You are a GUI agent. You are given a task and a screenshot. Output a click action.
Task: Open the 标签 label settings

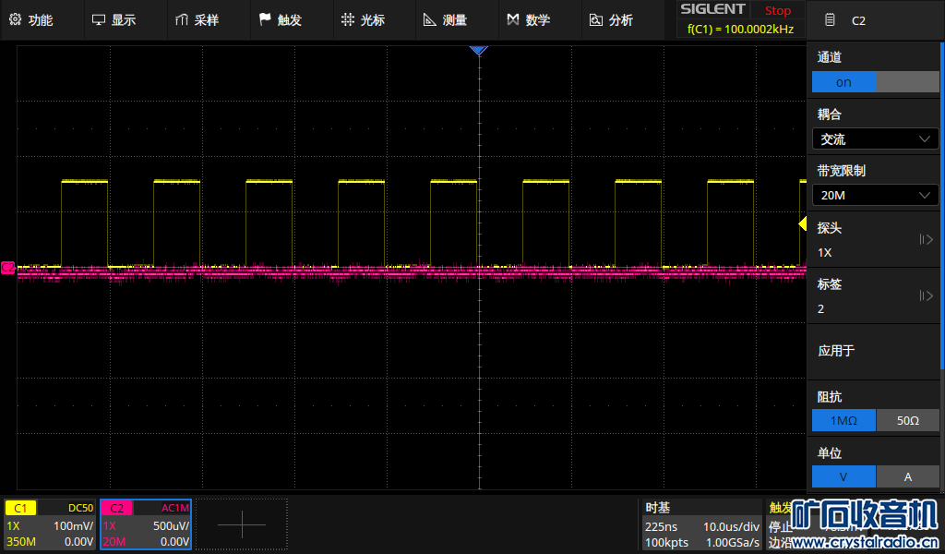(x=875, y=296)
